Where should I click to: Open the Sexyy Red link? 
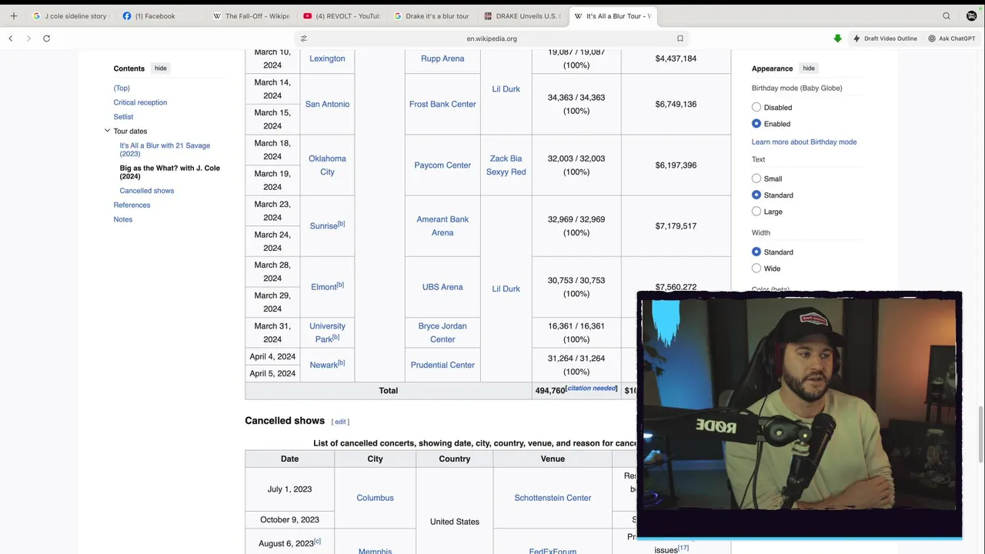506,172
